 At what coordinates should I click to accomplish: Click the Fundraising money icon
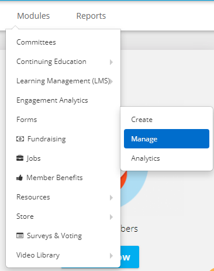coord(20,139)
